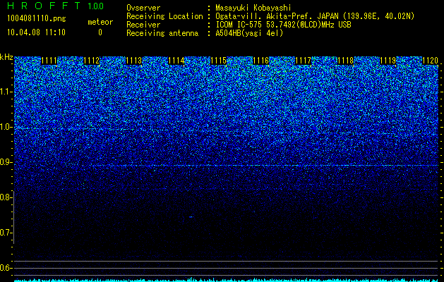Click the HROFFT program title text

coord(44,6)
